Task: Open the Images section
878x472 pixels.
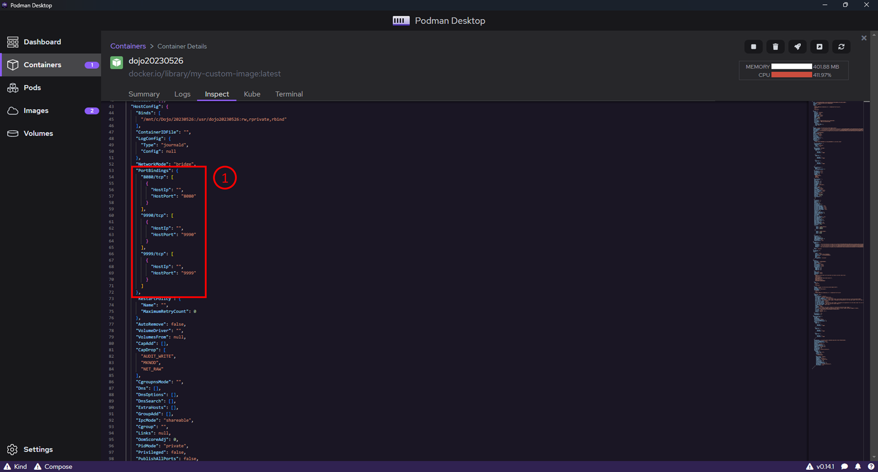Action: (x=50, y=111)
